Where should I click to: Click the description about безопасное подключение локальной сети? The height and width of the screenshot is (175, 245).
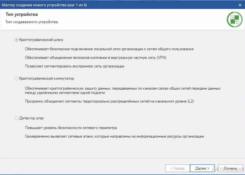point(109,49)
